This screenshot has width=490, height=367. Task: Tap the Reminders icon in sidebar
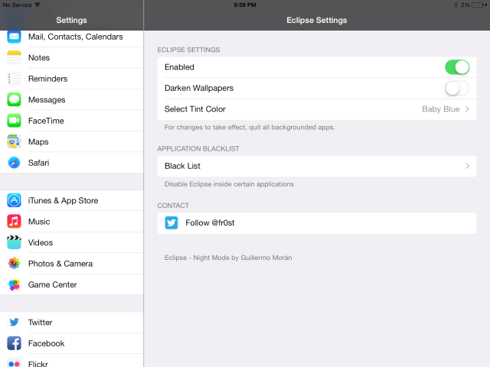(14, 79)
